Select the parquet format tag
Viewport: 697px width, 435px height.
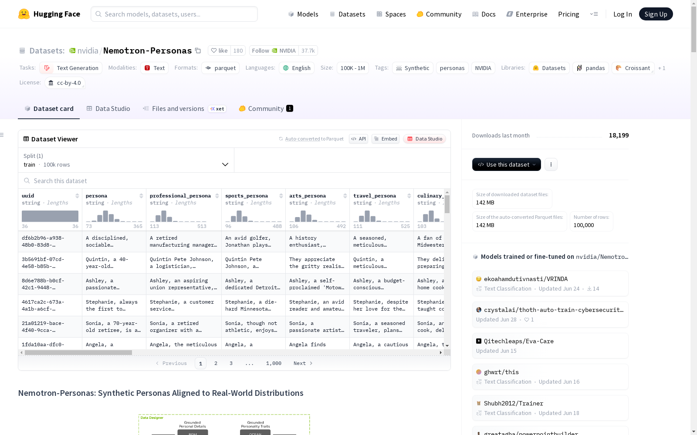click(x=220, y=68)
